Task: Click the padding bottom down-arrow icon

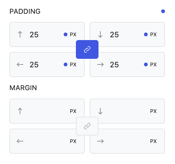Action: [x=100, y=34]
